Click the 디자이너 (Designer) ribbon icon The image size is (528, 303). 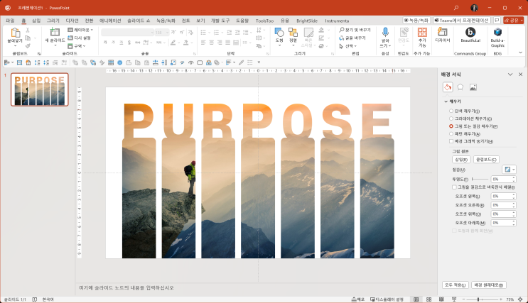443,33
